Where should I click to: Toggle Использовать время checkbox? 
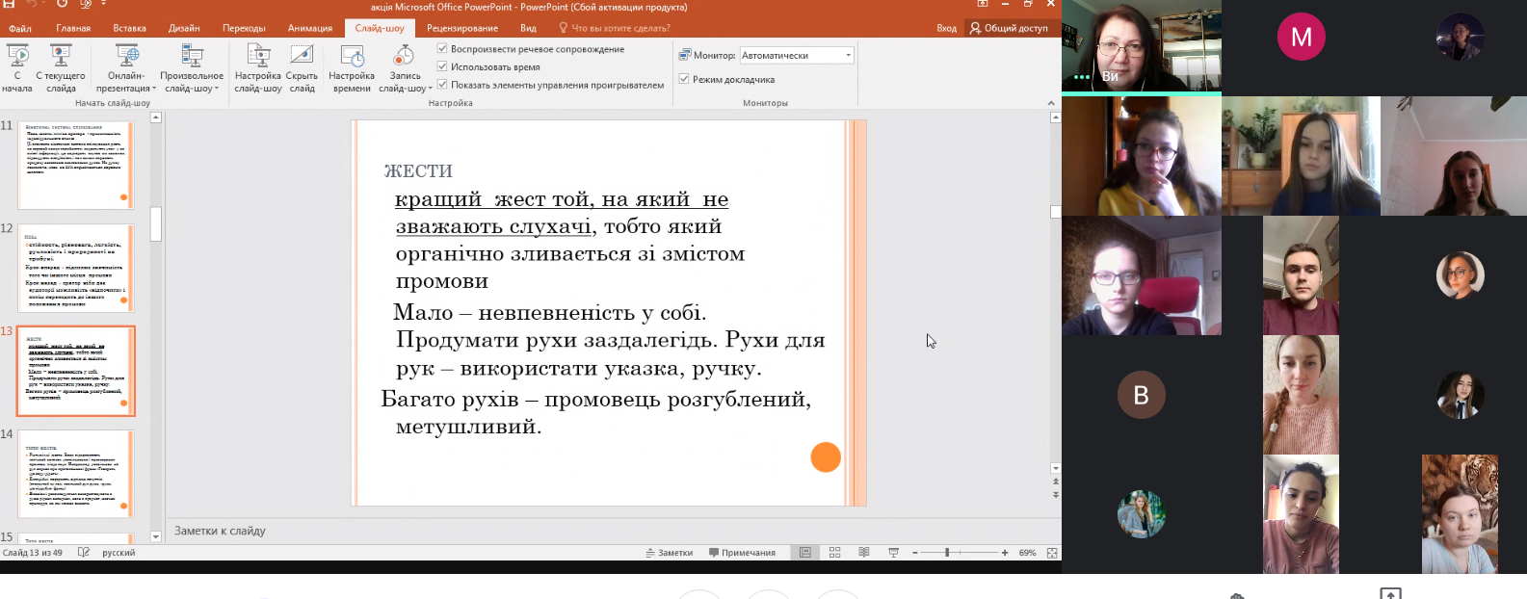tap(442, 66)
